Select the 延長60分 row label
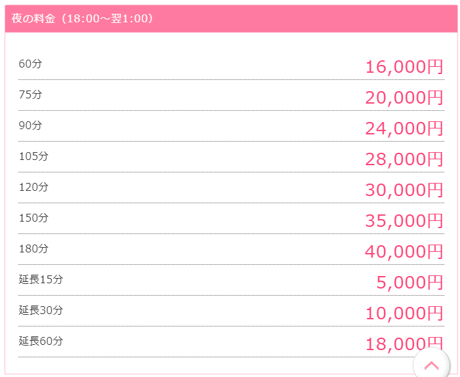 coord(41,341)
